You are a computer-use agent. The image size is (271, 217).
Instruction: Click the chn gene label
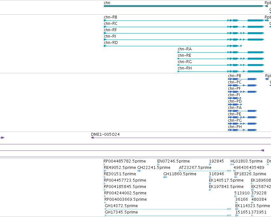[107, 3]
